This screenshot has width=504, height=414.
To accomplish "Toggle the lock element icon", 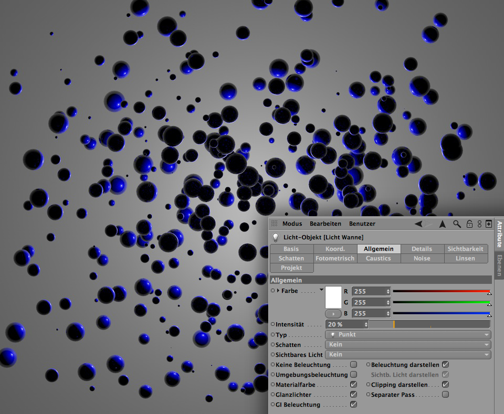I will tap(469, 224).
